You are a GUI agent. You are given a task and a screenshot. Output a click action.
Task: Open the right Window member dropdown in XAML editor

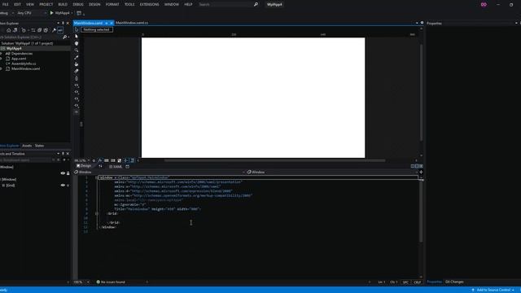pyautogui.click(x=417, y=172)
